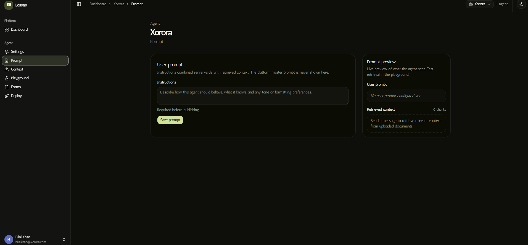Open Dashboard in the sidebar
This screenshot has width=528, height=245.
[35, 30]
